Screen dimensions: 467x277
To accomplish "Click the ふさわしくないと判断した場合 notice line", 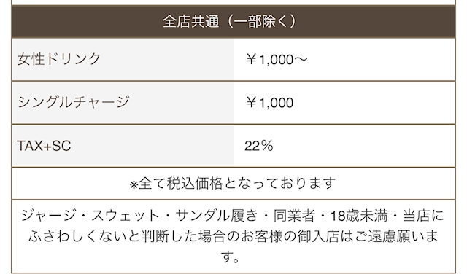I will [233, 236].
